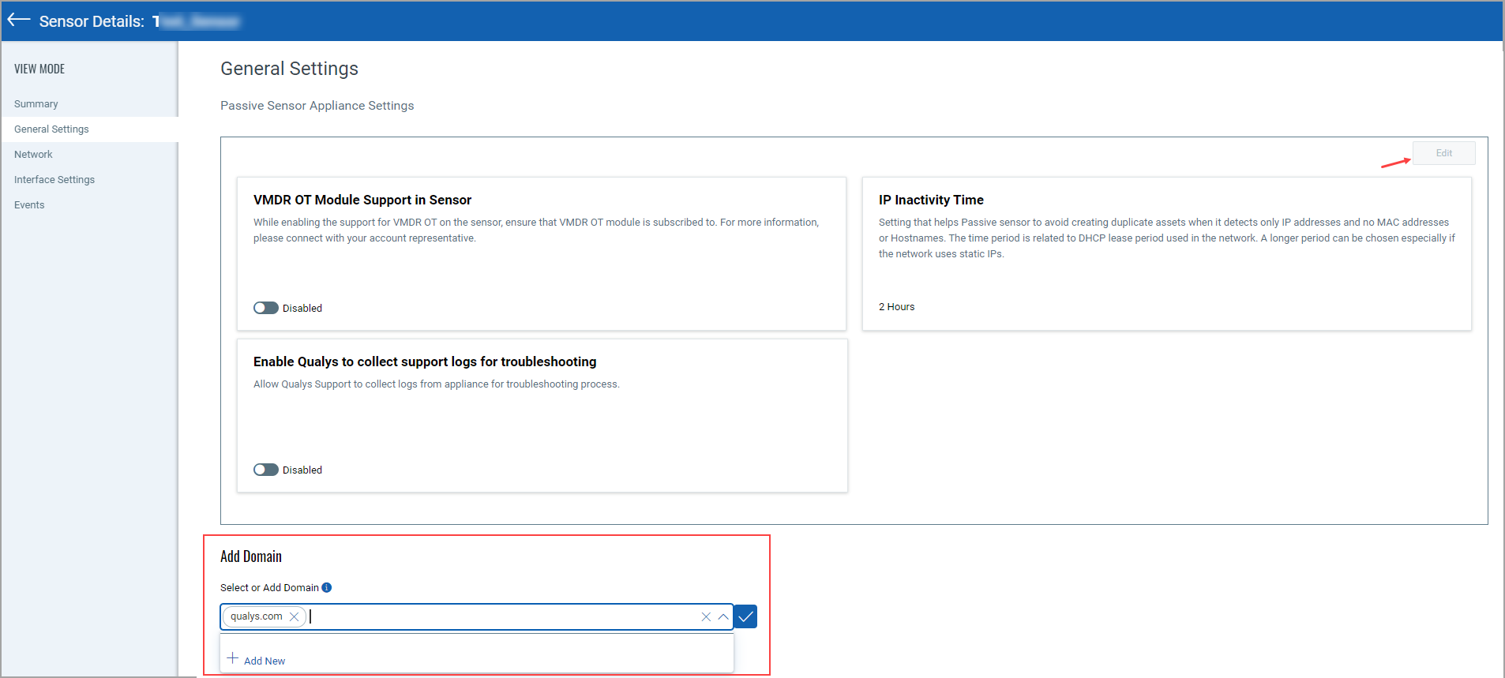Screen dimensions: 1505x678
Task: Clear all entries in the domain field
Action: point(706,616)
